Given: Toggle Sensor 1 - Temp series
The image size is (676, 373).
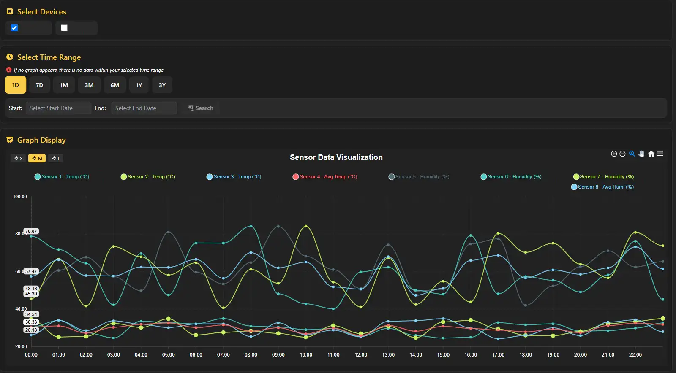Looking at the screenshot, I should pyautogui.click(x=62, y=177).
